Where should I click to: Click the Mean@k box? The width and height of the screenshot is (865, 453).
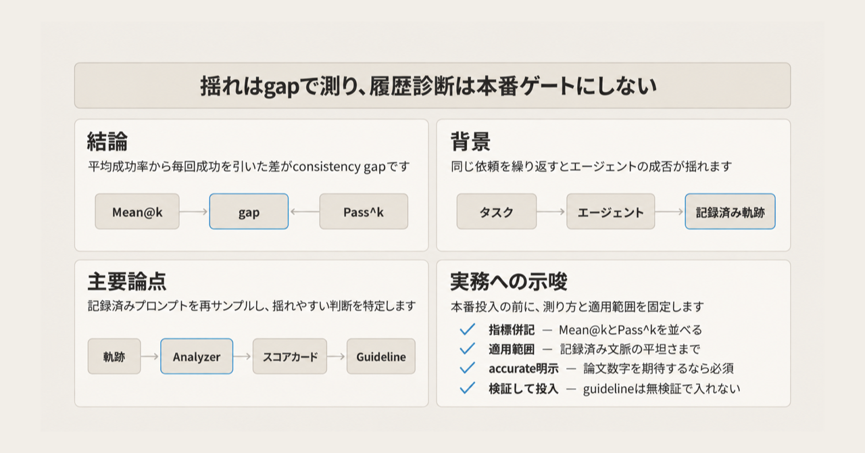coord(138,212)
